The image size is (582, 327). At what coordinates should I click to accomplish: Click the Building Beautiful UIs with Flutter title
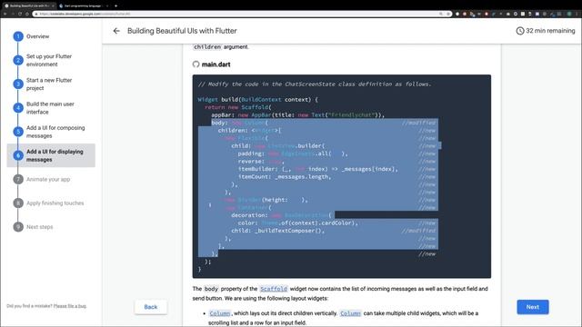(x=182, y=31)
